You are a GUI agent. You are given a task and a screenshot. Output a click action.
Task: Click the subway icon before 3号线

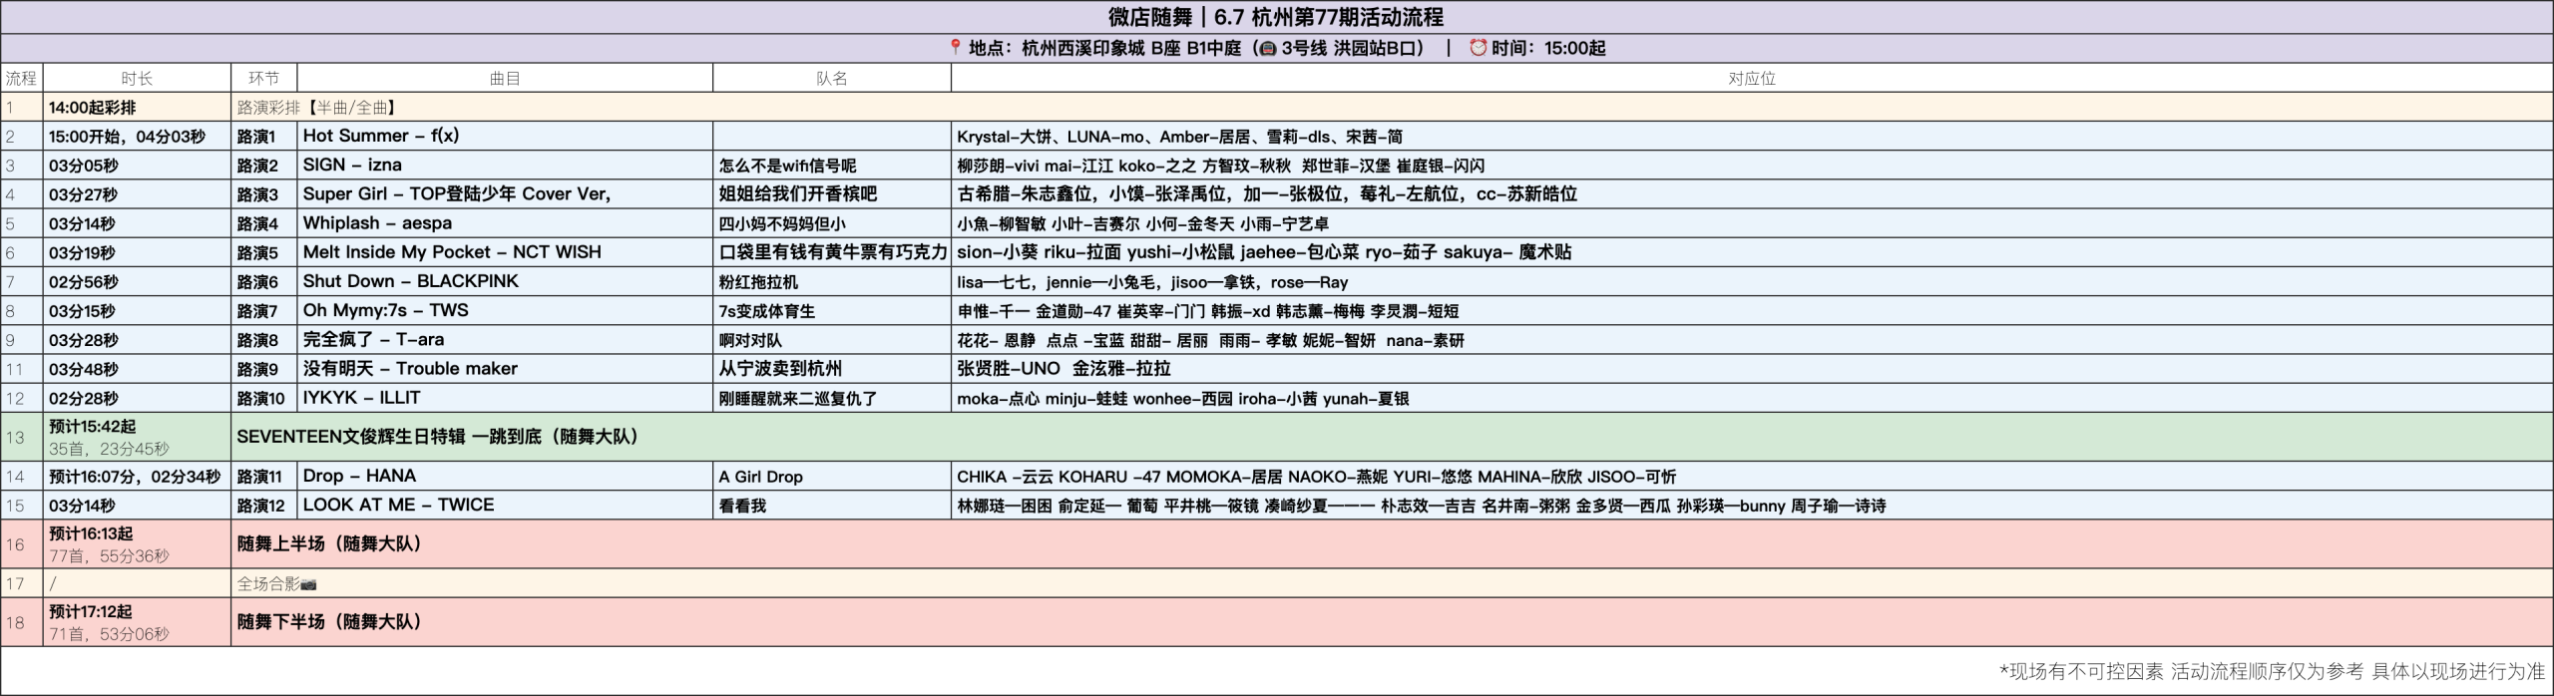pyautogui.click(x=1268, y=48)
